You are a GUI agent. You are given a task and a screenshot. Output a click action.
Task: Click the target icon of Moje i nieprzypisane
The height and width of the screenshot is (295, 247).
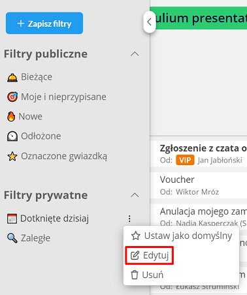(x=12, y=97)
